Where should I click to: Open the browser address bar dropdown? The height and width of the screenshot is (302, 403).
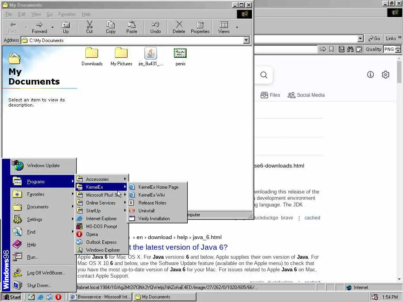[360, 39]
